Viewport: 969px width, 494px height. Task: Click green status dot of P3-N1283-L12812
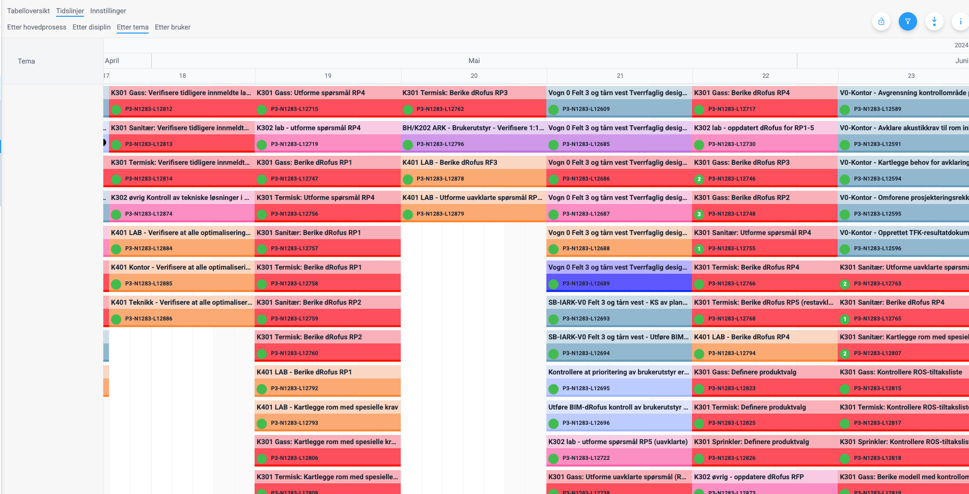(x=116, y=109)
